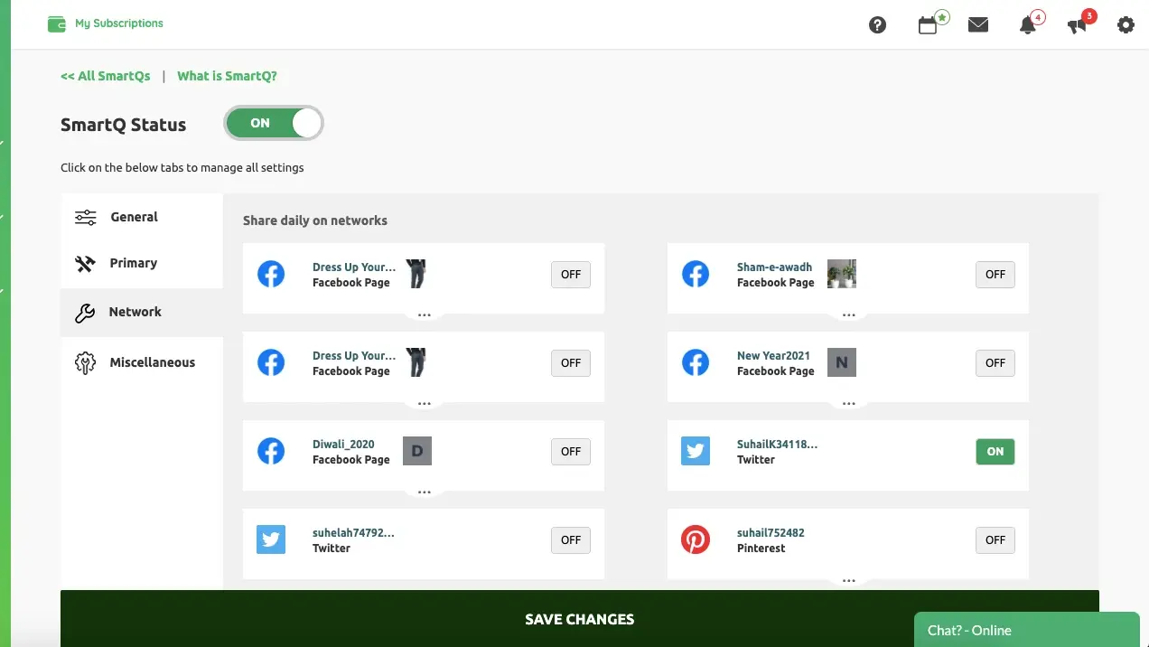Open the help question mark icon
This screenshot has height=647, width=1149.
point(877,25)
